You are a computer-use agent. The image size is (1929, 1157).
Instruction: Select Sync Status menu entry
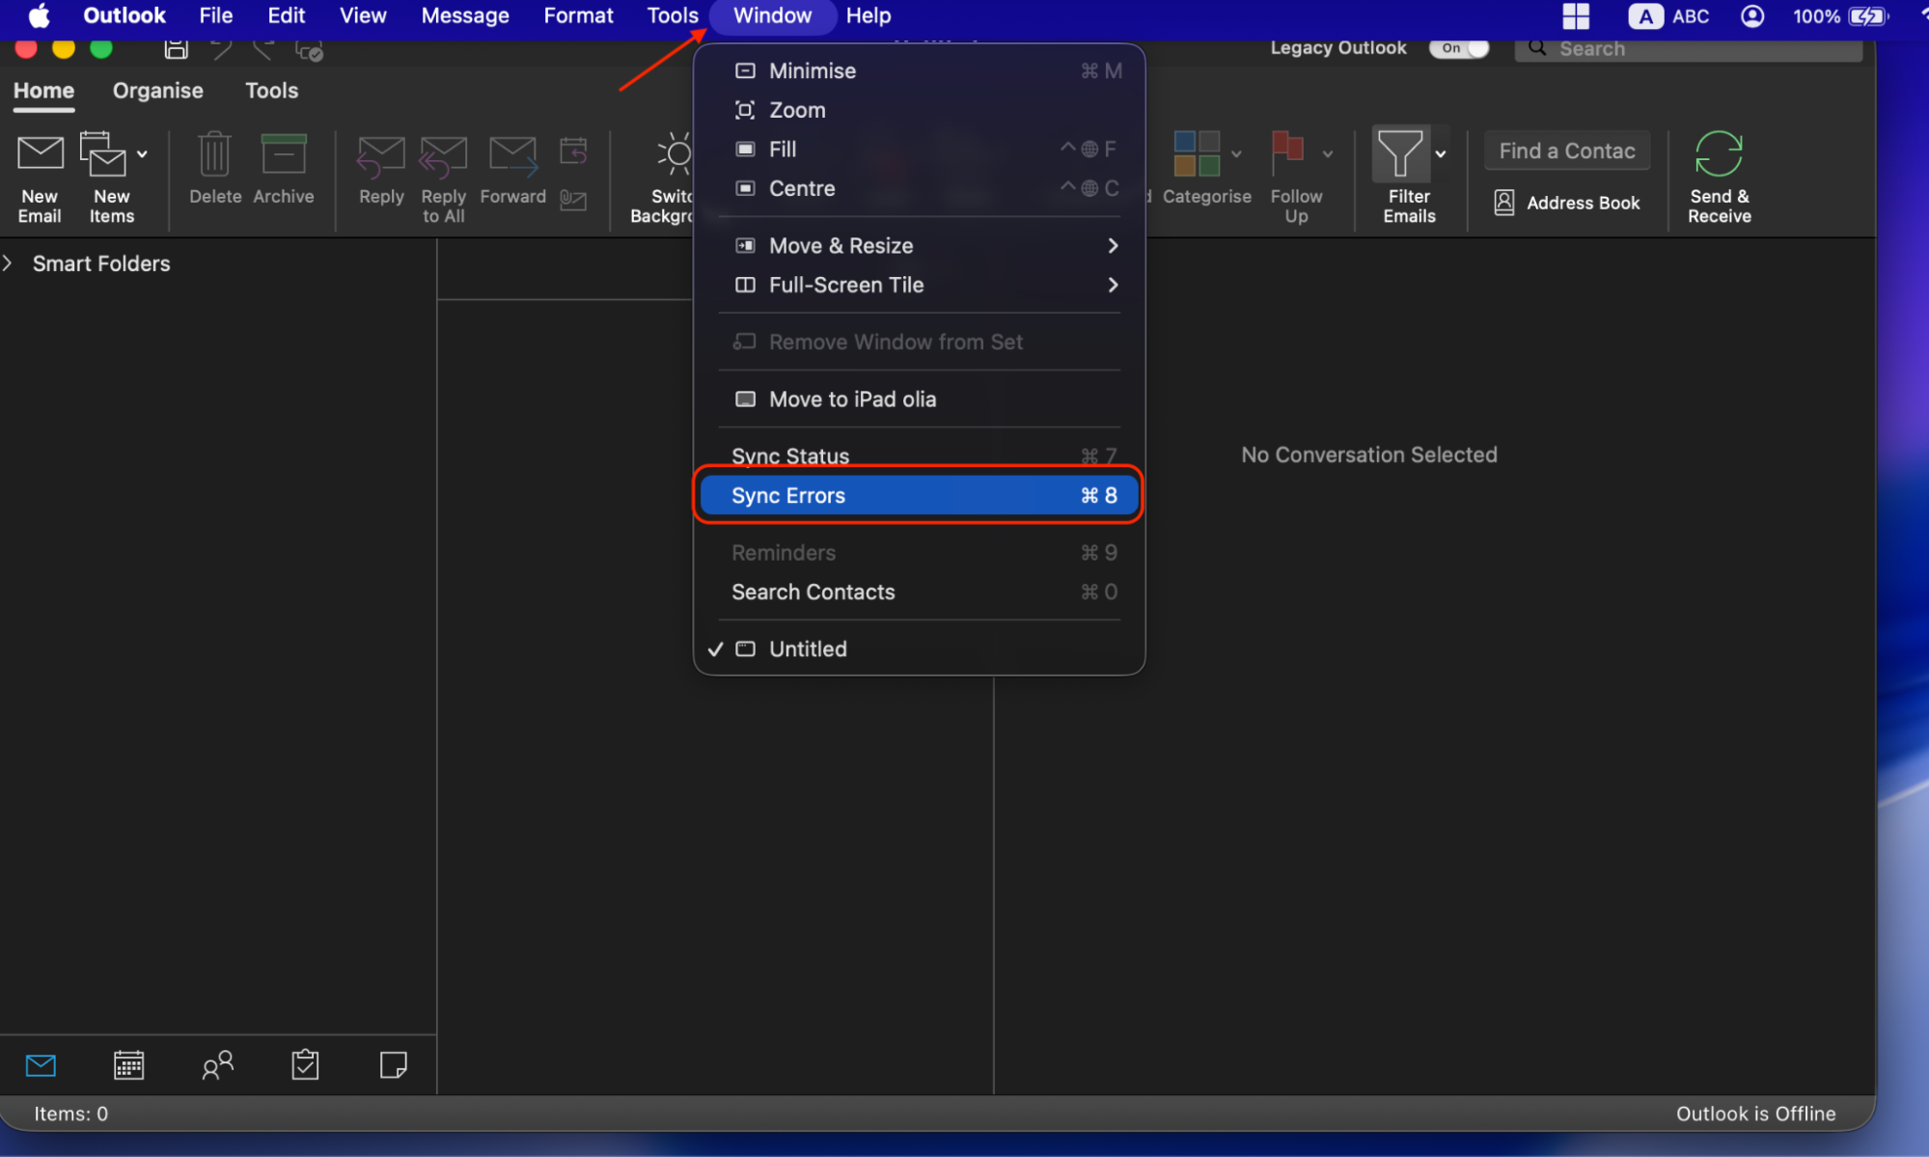pos(919,455)
